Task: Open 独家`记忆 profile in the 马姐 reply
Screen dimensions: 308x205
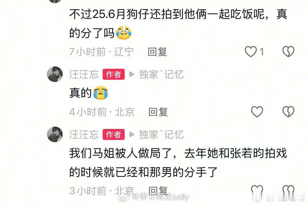Action: coord(161,135)
